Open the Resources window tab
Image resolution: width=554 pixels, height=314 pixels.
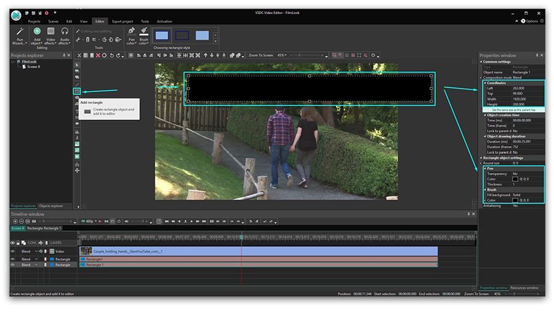point(524,288)
